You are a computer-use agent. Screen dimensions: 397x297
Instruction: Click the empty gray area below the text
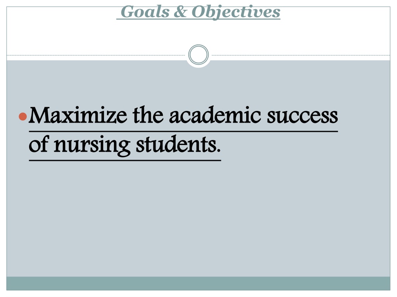(198, 217)
